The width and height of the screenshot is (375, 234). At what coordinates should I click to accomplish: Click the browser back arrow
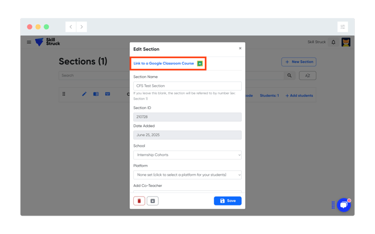coord(71,27)
